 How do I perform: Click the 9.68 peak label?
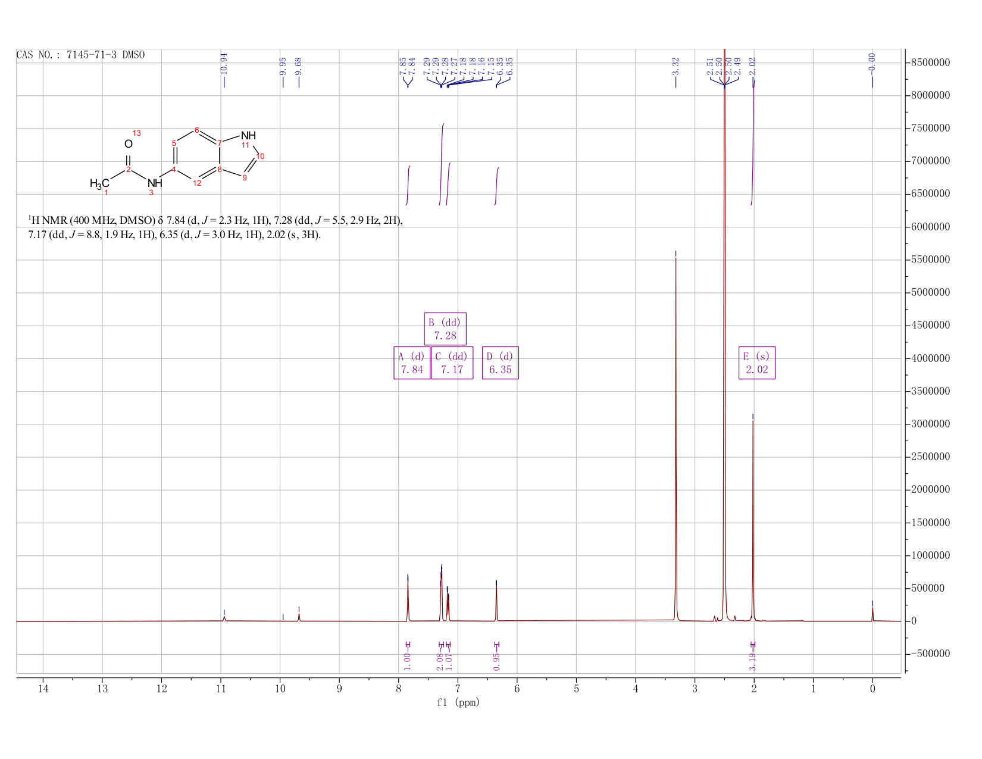[x=299, y=65]
